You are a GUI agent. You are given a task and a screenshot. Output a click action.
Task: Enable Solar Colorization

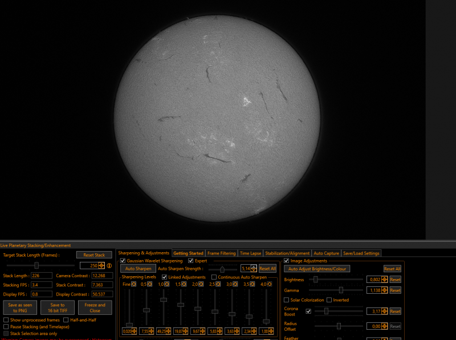point(287,300)
